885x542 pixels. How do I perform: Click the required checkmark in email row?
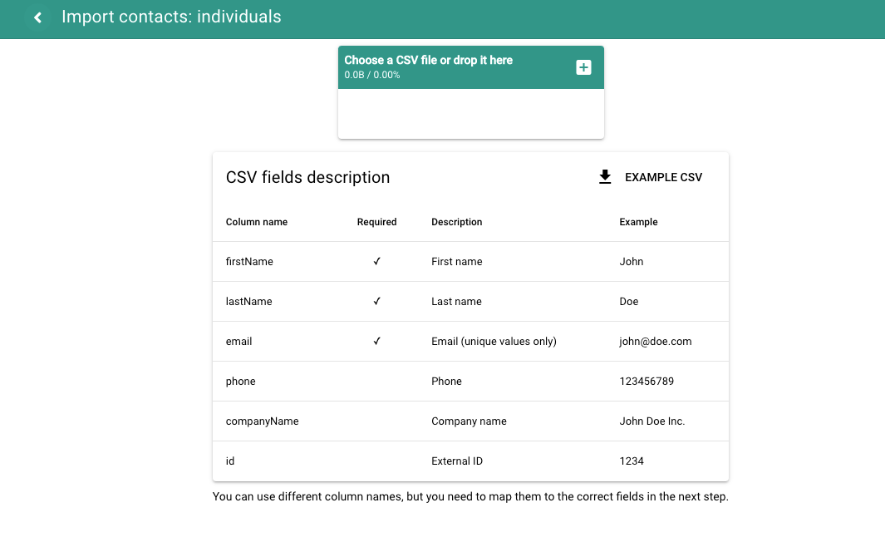tap(376, 341)
